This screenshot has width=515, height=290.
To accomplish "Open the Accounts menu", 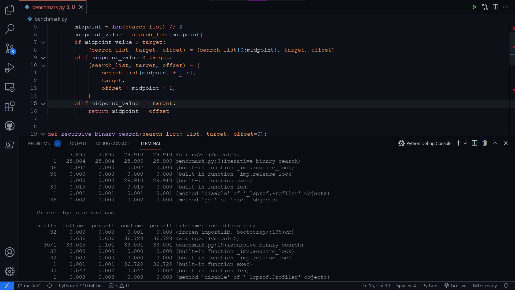I will pyautogui.click(x=10, y=252).
